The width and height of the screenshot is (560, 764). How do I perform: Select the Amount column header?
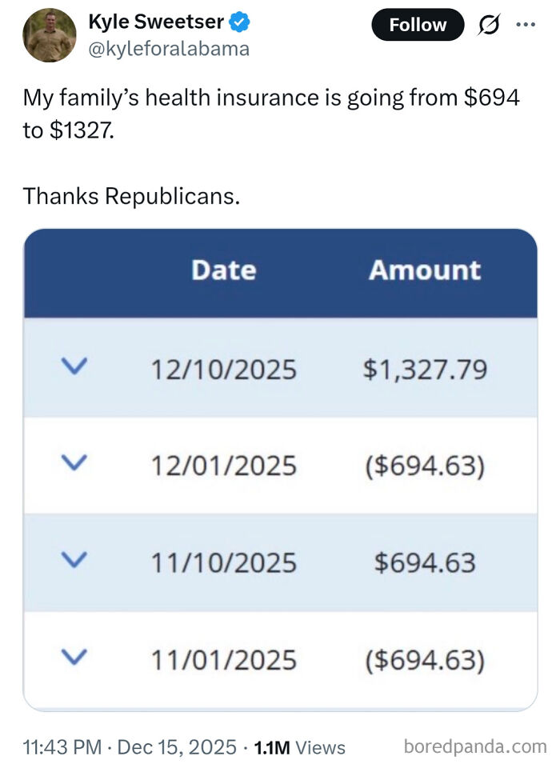point(424,270)
